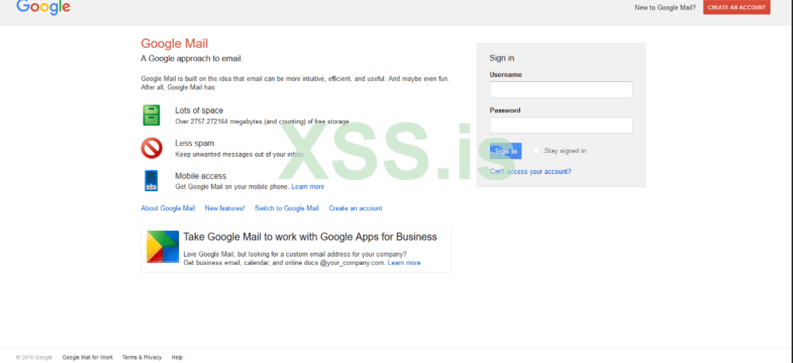The height and width of the screenshot is (363, 793).
Task: Open Terms & Privacy footer link
Action: point(142,357)
